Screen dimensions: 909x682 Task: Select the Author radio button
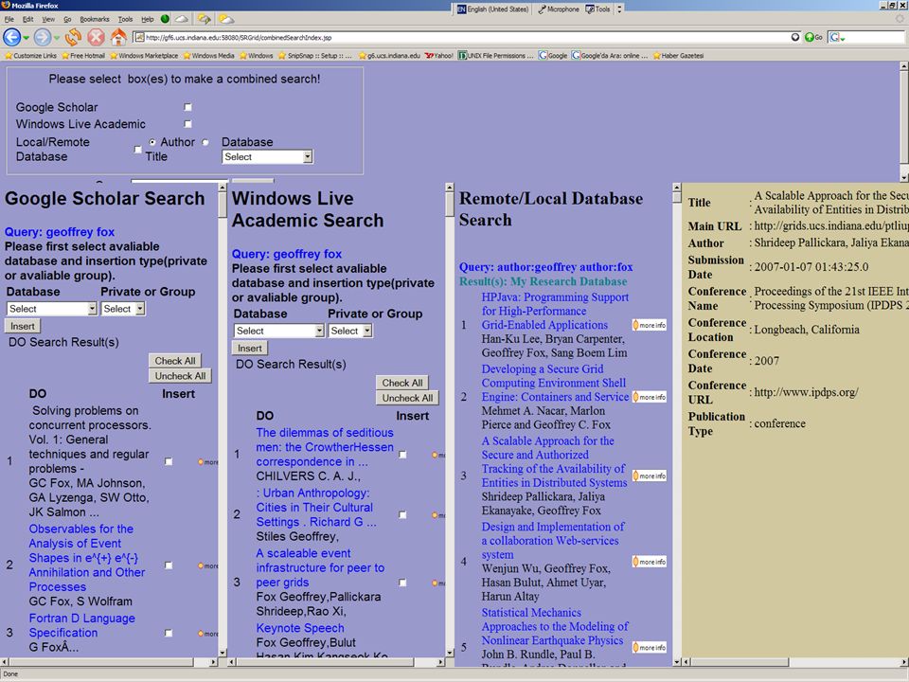[151, 142]
